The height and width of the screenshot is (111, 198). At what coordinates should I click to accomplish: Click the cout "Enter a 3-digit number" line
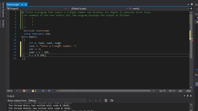click(x=53, y=46)
